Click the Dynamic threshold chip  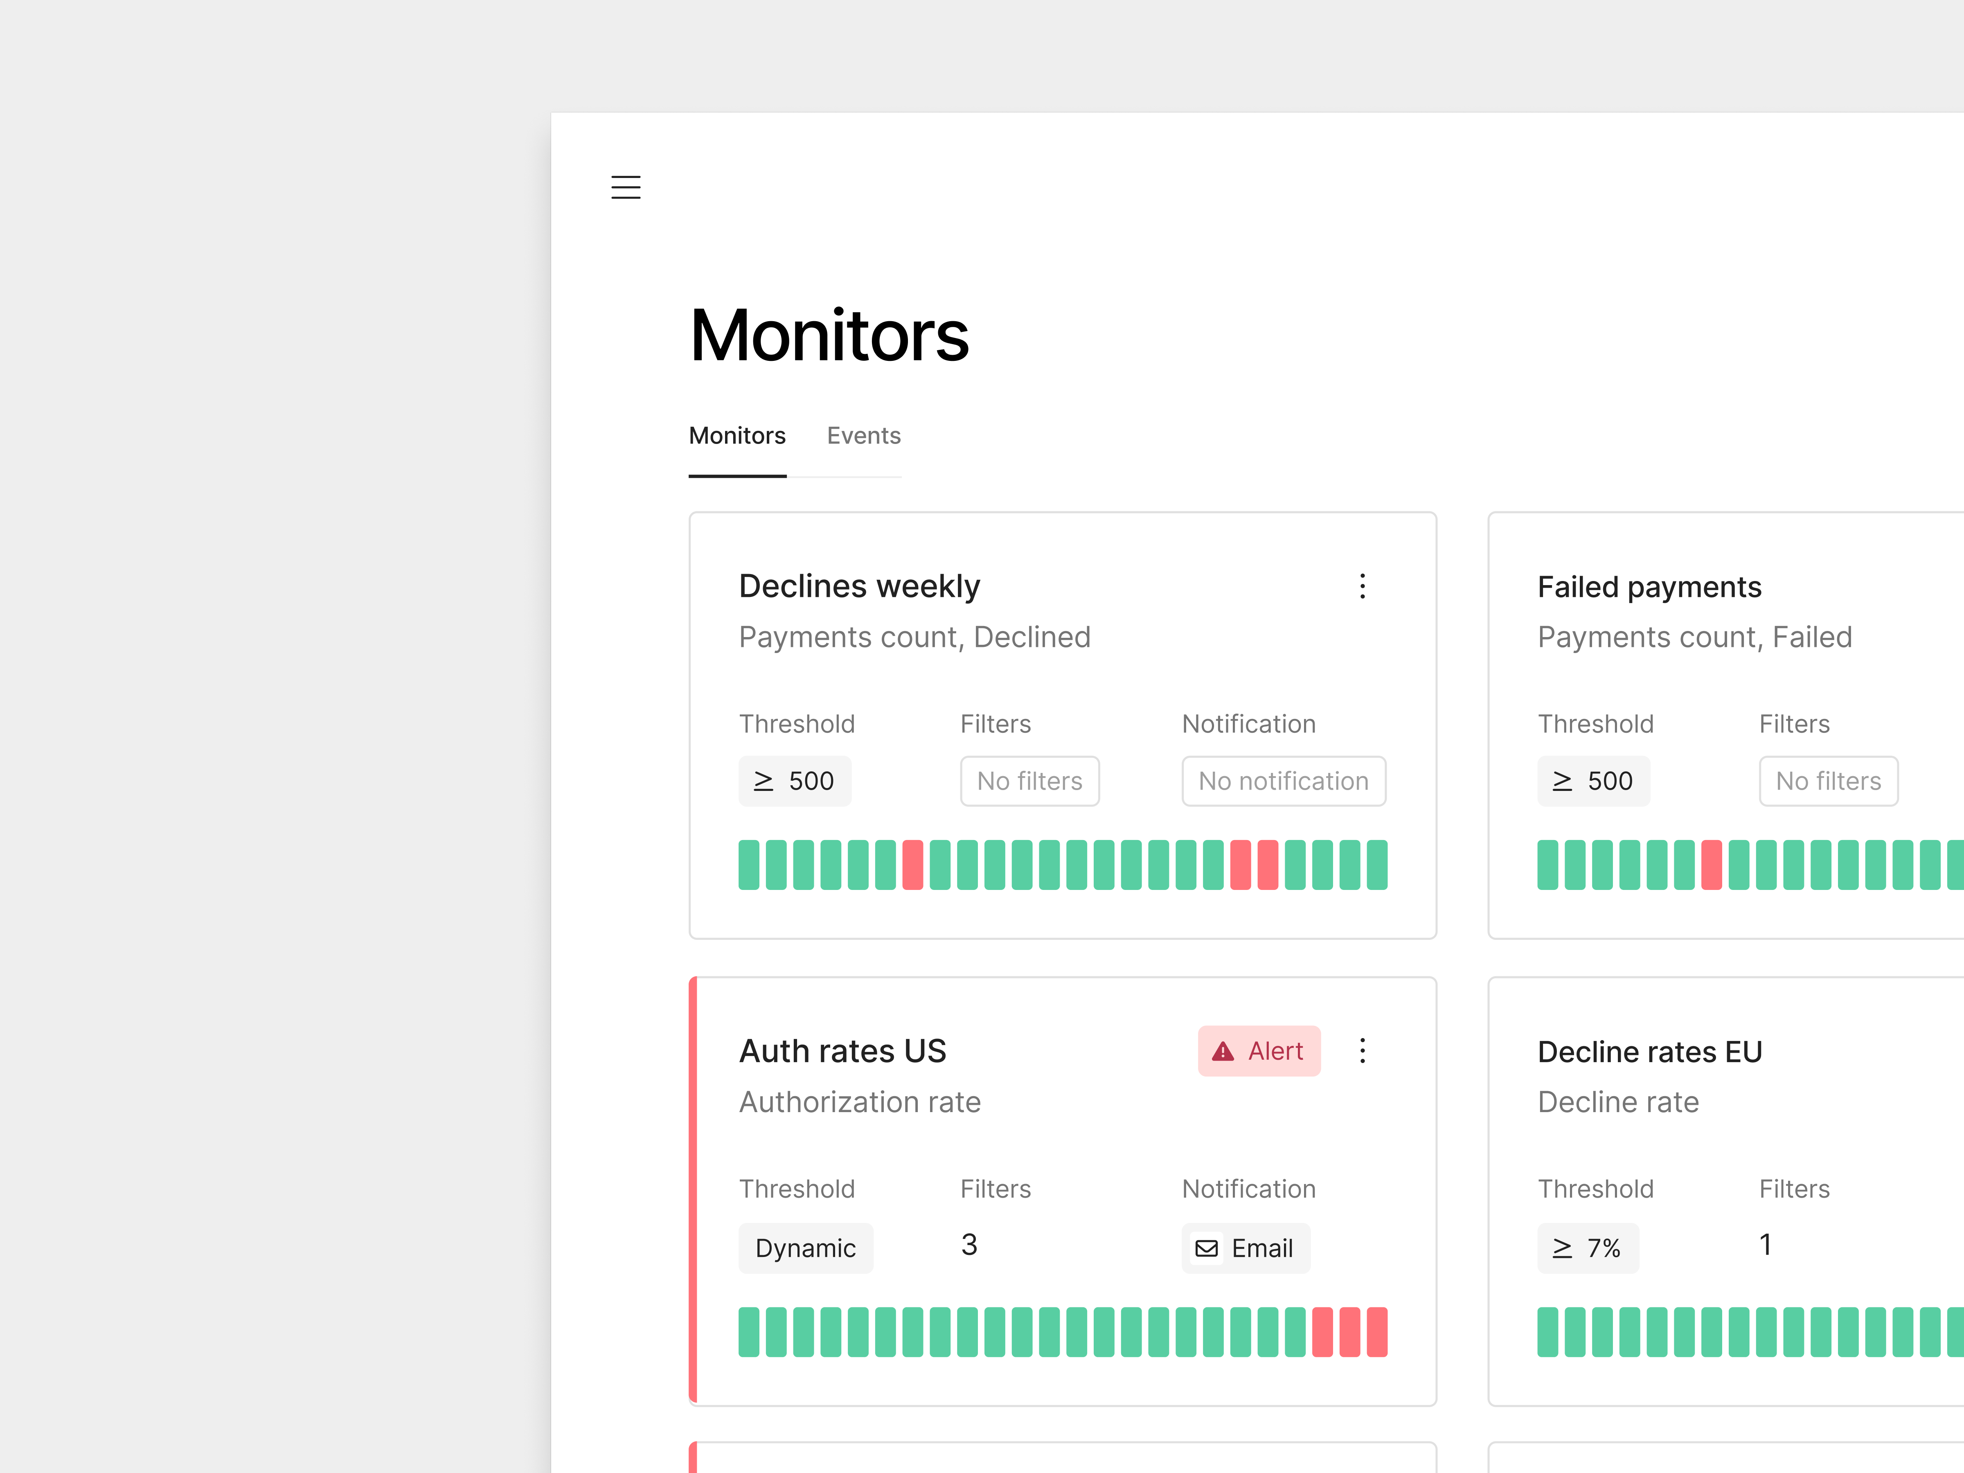805,1248
